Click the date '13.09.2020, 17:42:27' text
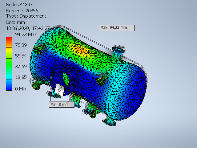The height and width of the screenshot is (148, 197). pyautogui.click(x=28, y=28)
